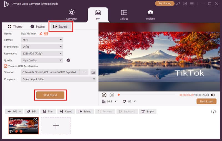Click the pencil icon to rename New MV.mp4

[41, 34]
